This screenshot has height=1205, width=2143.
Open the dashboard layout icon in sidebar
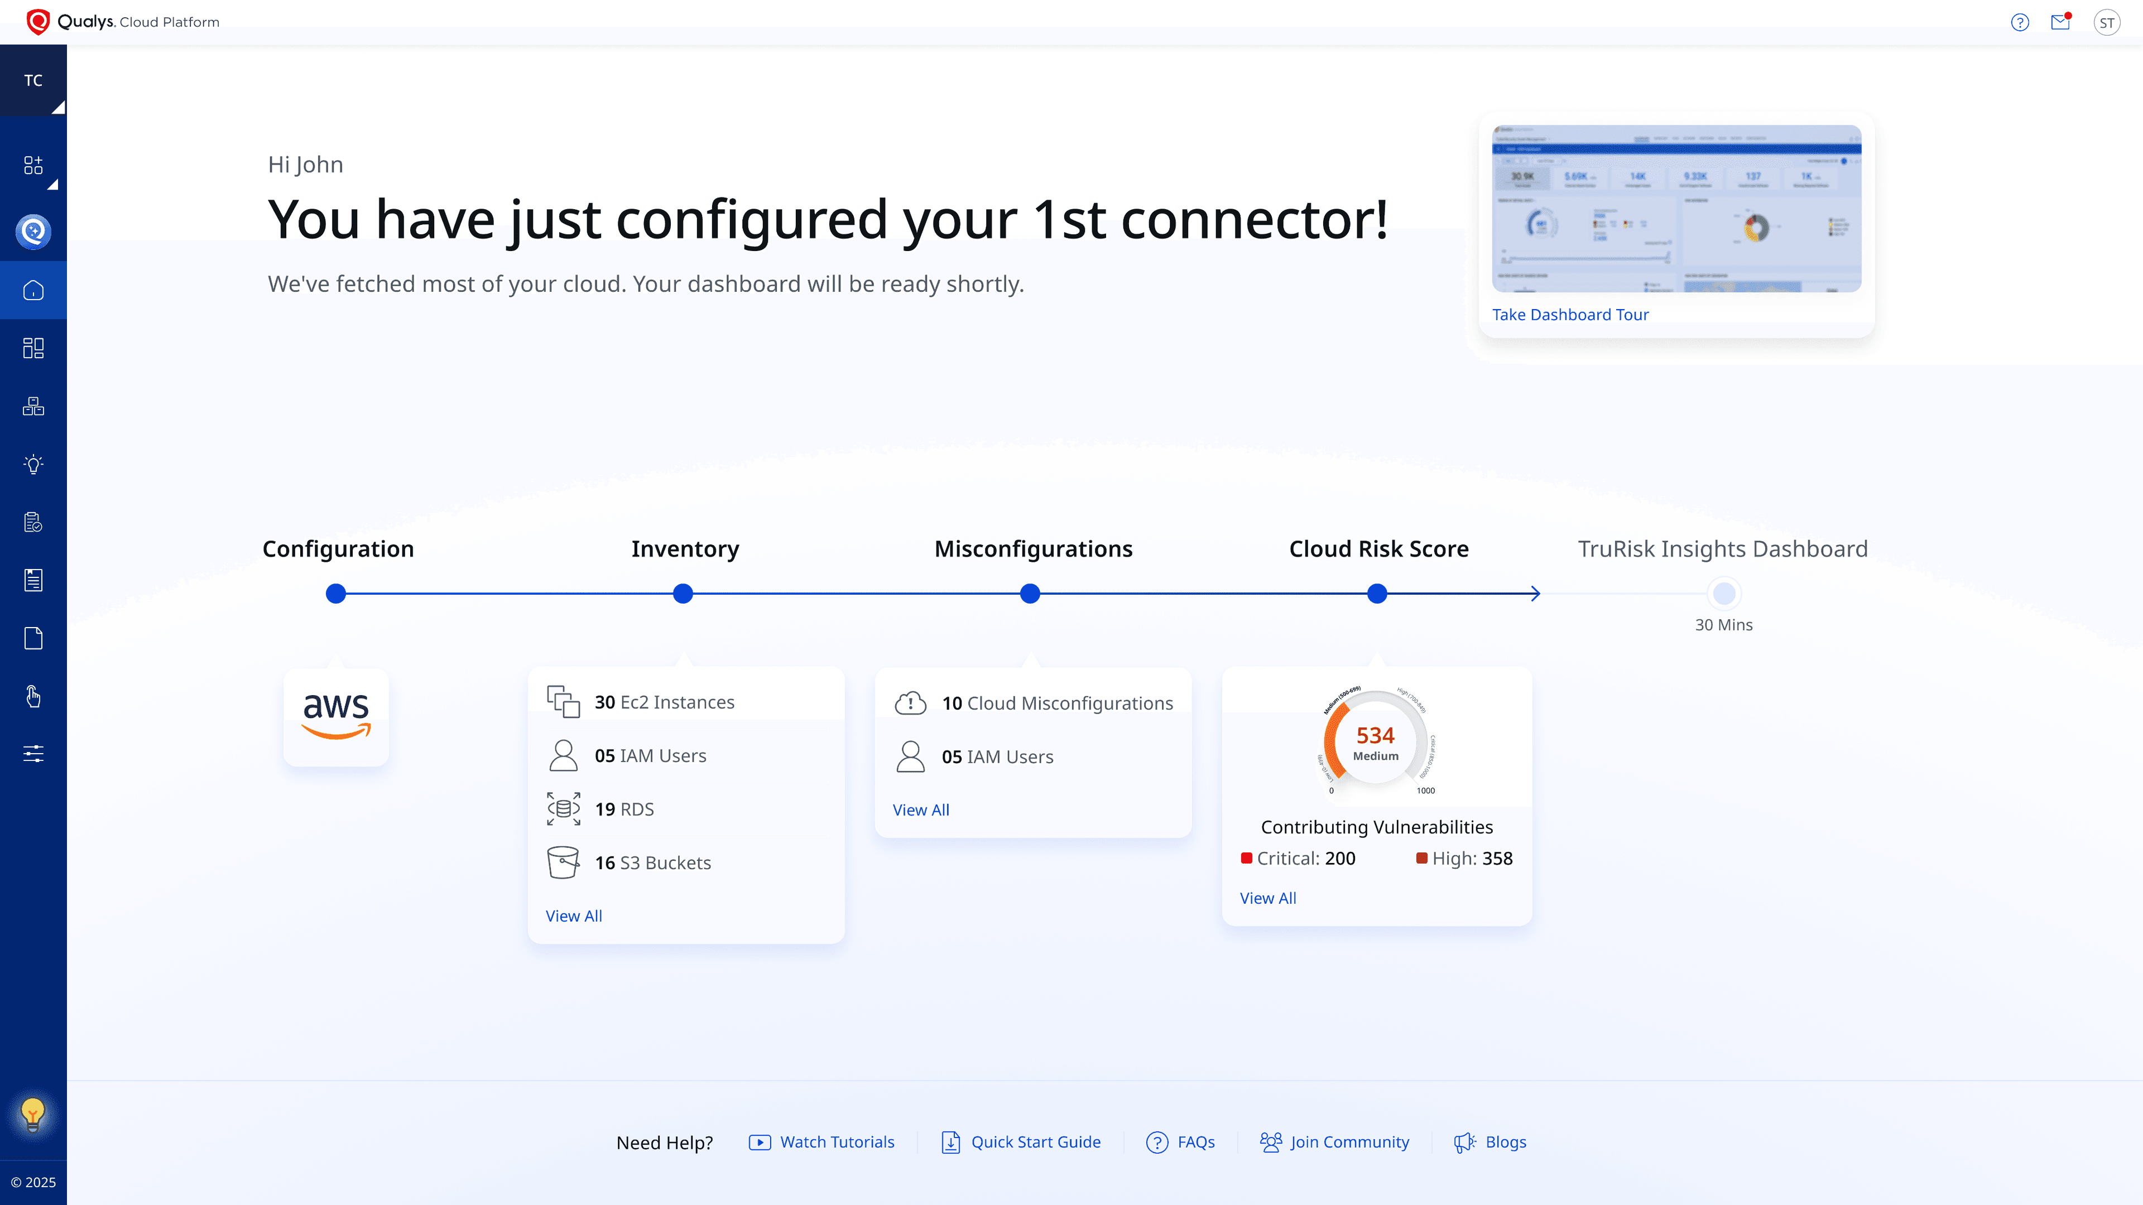coord(33,348)
